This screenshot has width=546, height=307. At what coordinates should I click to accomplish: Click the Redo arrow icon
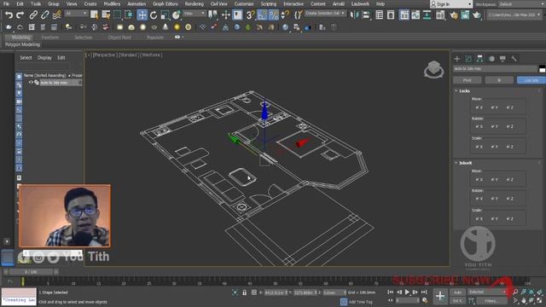tap(20, 15)
